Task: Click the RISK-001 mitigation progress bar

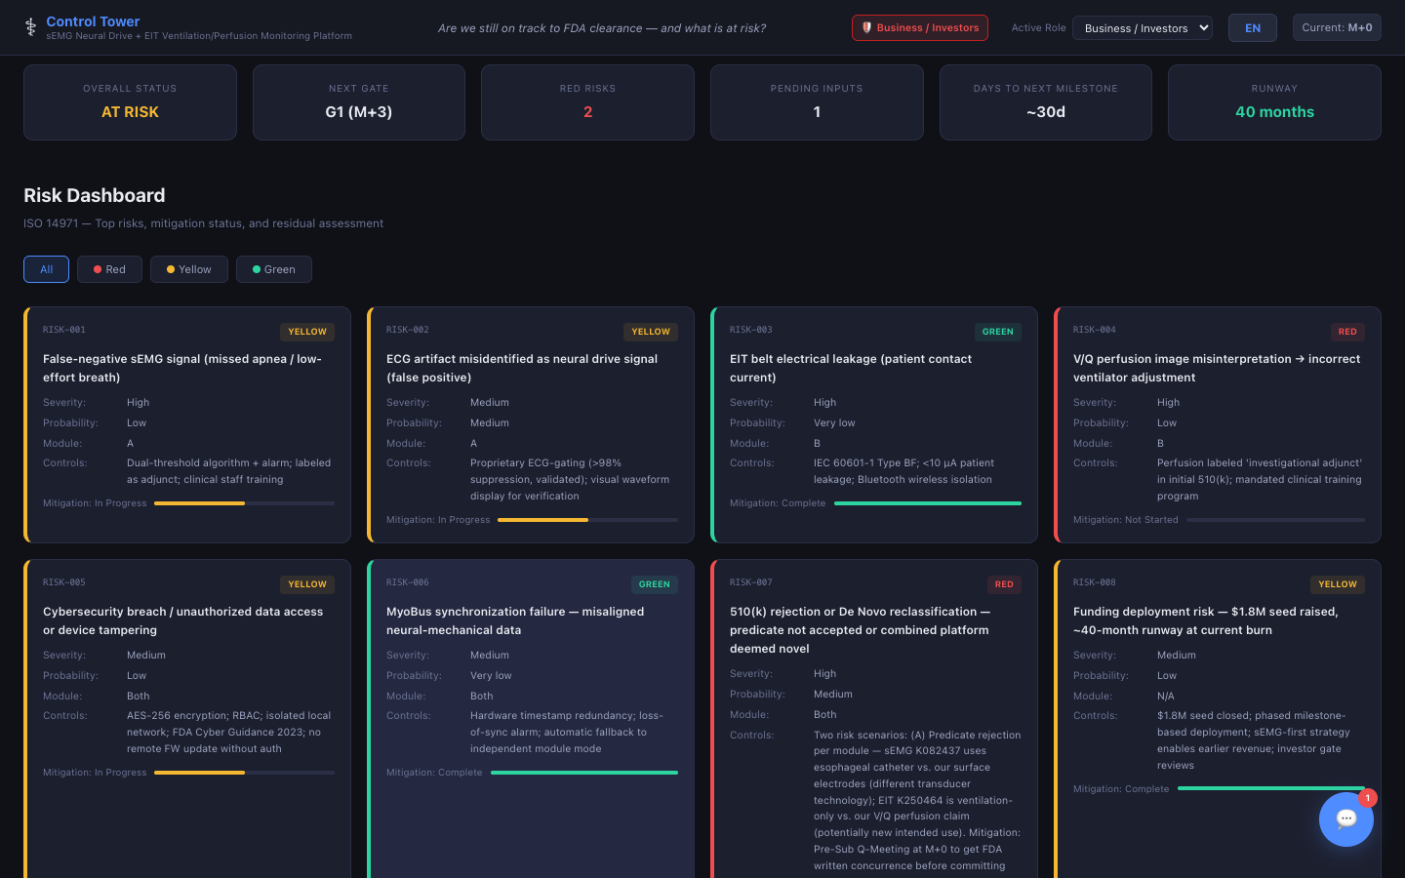Action: (x=244, y=503)
